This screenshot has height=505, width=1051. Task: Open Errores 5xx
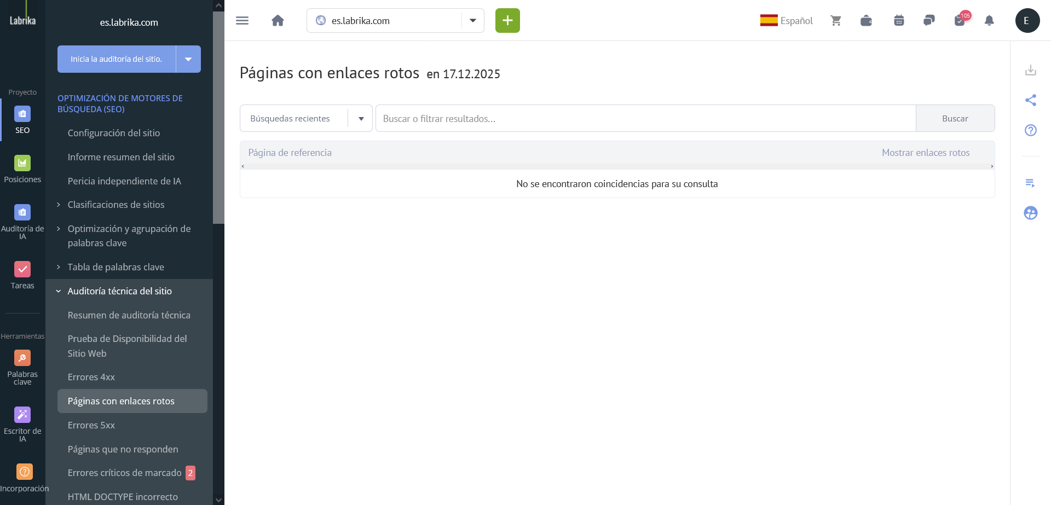(91, 425)
